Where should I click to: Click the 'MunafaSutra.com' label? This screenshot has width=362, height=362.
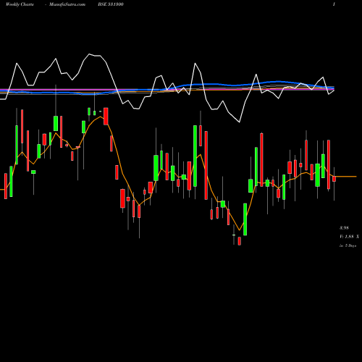point(67,4)
